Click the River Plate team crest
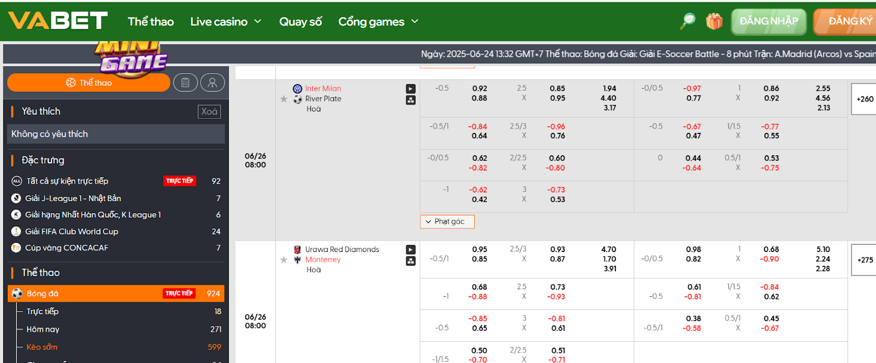The width and height of the screenshot is (876, 363). click(x=297, y=99)
